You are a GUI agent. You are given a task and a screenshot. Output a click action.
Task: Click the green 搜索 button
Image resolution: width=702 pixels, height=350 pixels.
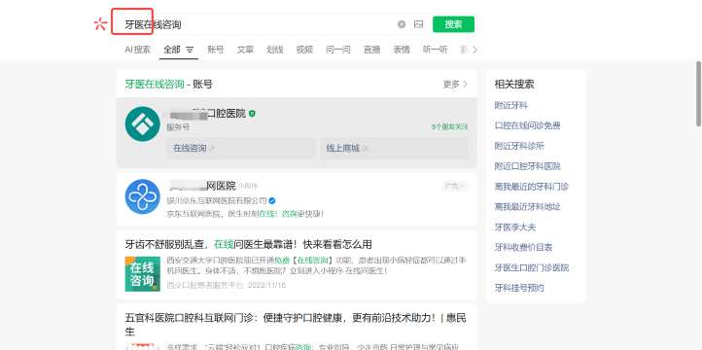coord(453,24)
